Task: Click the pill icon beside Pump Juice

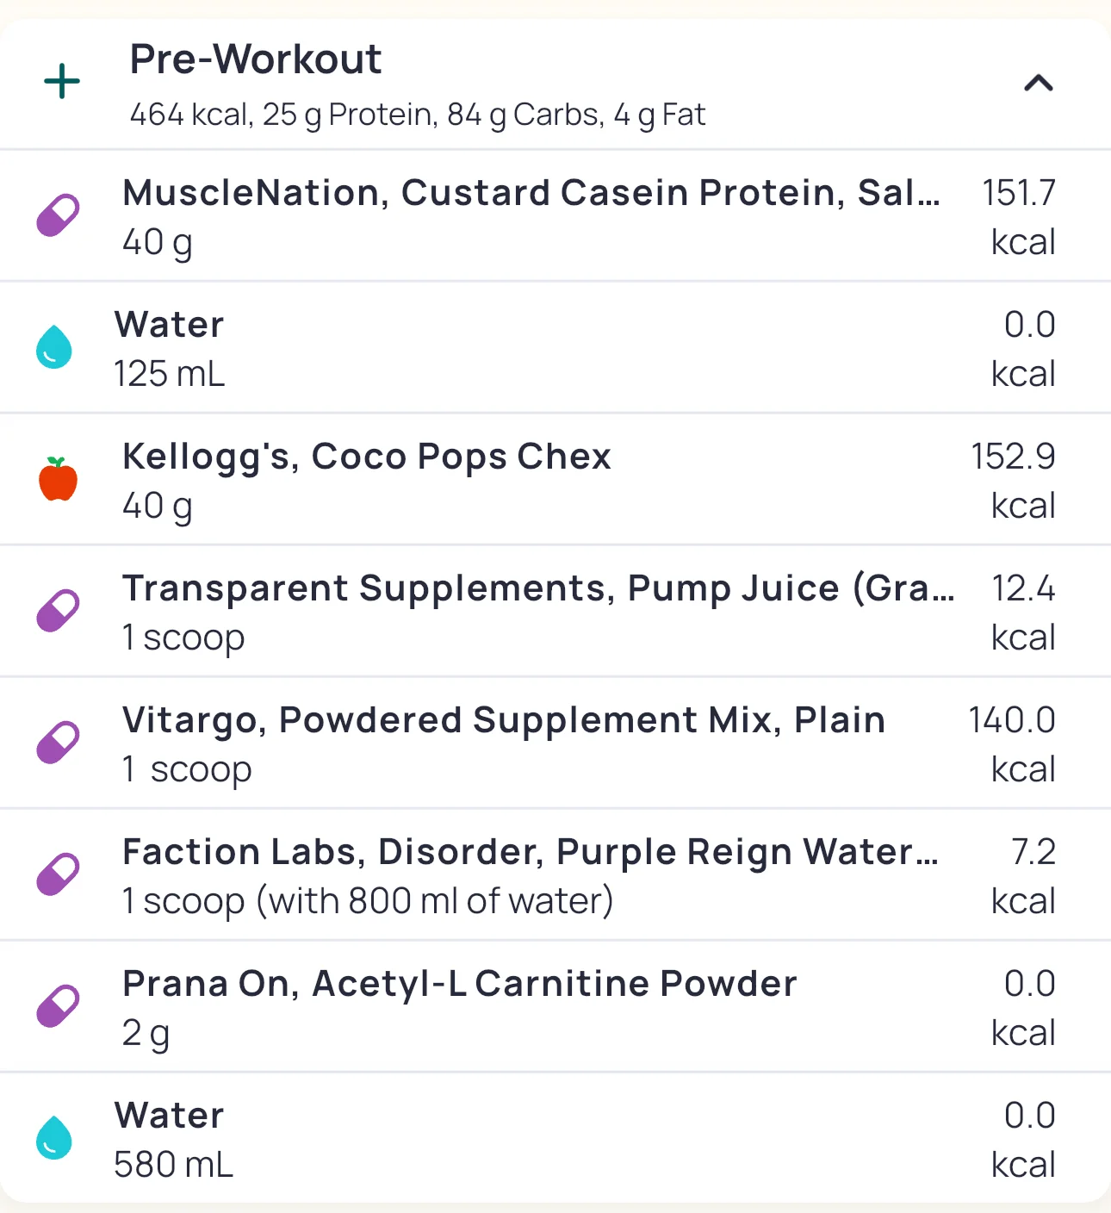Action: pos(58,611)
